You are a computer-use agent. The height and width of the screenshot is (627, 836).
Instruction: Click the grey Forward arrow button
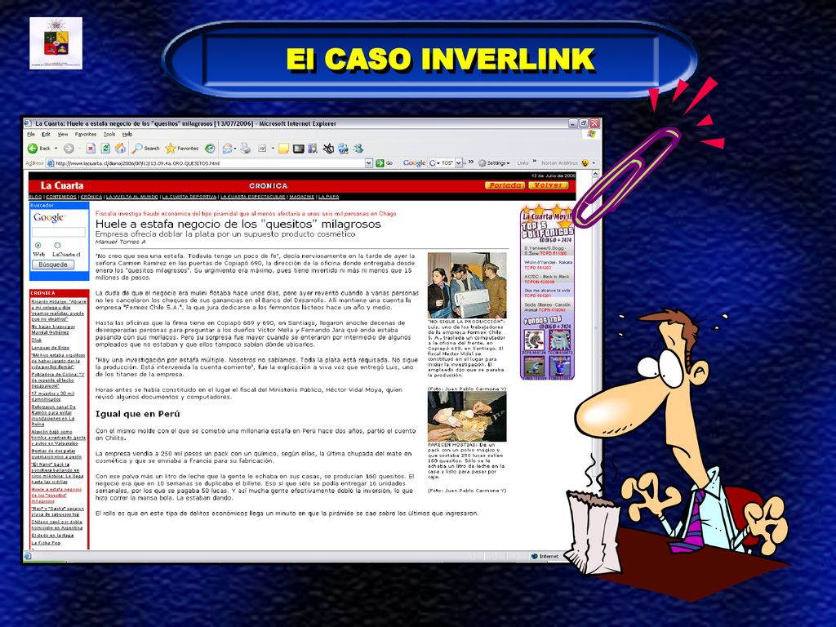click(x=69, y=149)
